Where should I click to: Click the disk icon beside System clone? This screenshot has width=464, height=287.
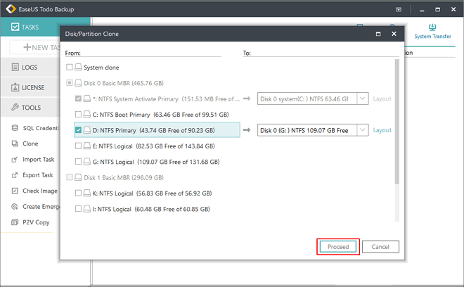coord(78,68)
